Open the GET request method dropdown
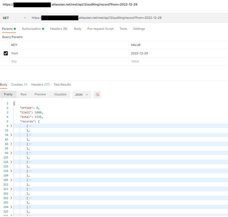This screenshot has width=228, height=217. point(14,18)
